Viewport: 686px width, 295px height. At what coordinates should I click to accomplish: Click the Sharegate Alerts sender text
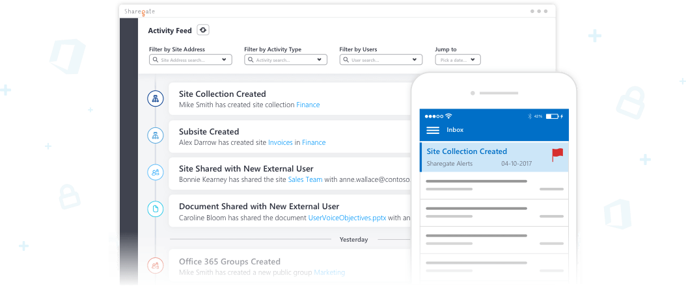[449, 164]
